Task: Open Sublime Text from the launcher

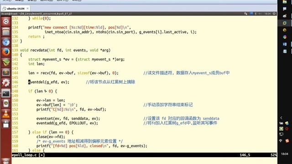Action: 6,72
